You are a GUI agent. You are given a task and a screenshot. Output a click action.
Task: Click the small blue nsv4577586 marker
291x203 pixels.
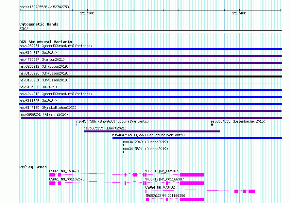[x=77, y=125]
